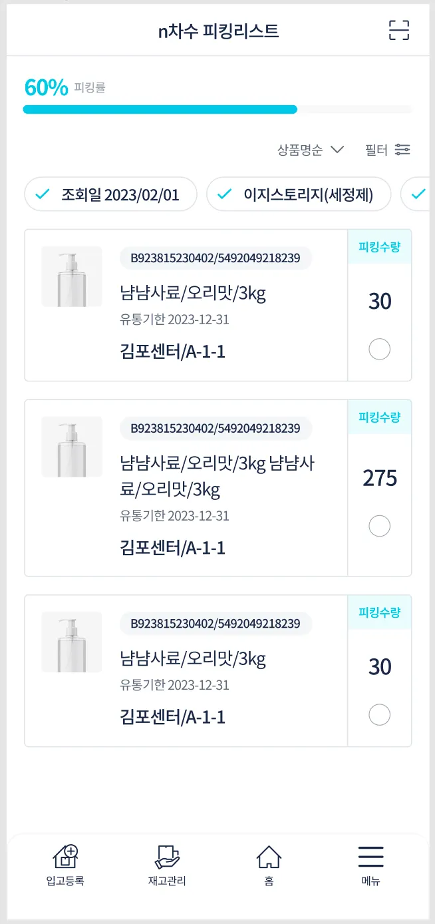Go to 홈 home icon
Screen dimensions: 435x924
(x=269, y=857)
